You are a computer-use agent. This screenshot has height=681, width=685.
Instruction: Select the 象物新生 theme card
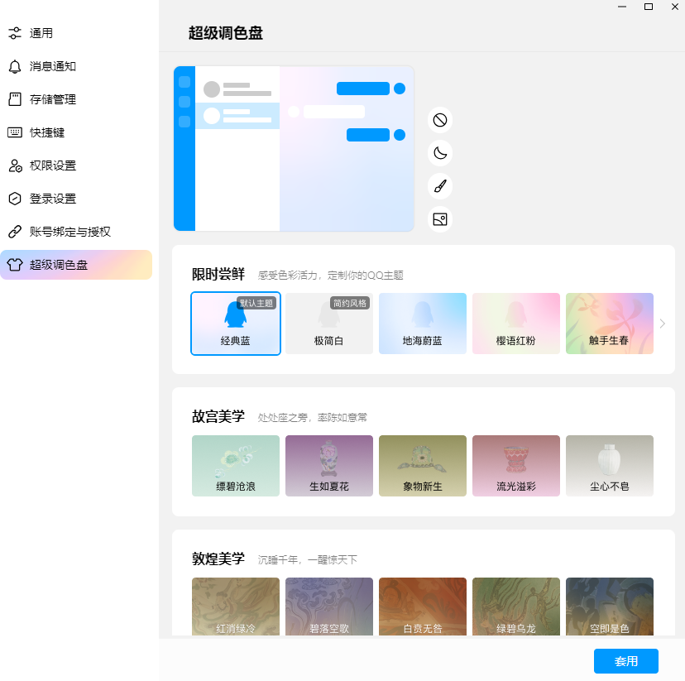(423, 466)
